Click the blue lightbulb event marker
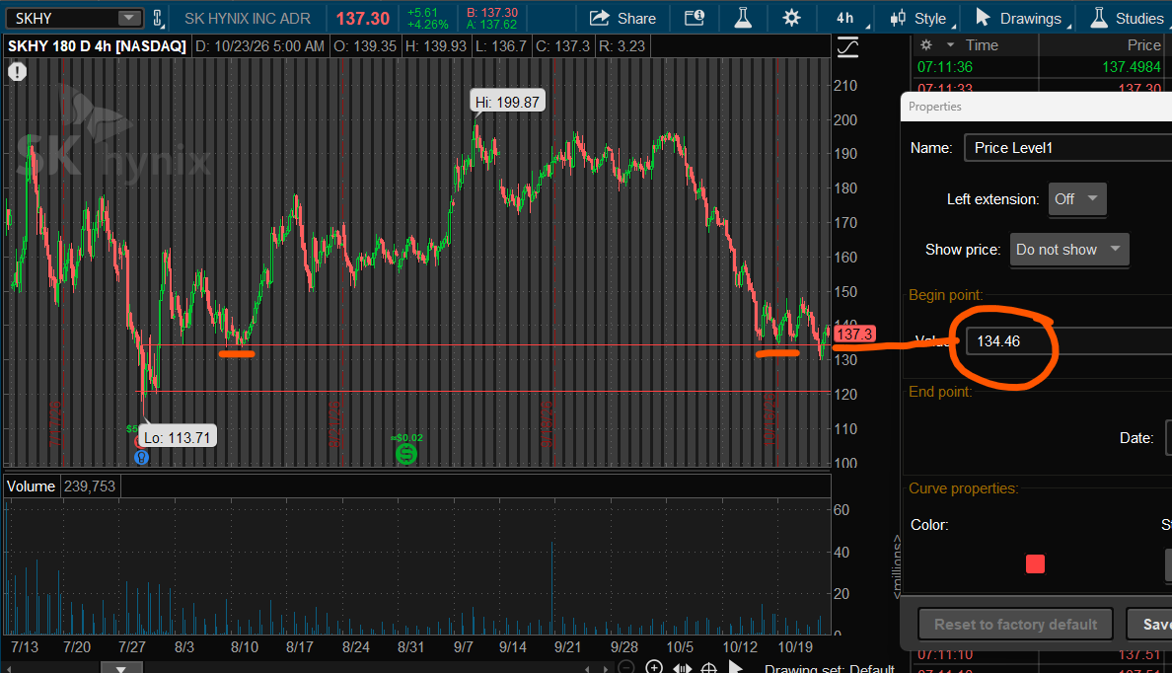Viewport: 1172px width, 673px height. point(141,457)
